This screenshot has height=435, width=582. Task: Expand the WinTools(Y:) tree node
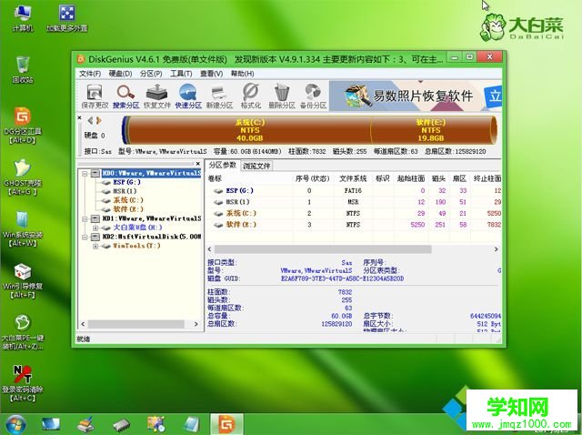click(x=95, y=246)
